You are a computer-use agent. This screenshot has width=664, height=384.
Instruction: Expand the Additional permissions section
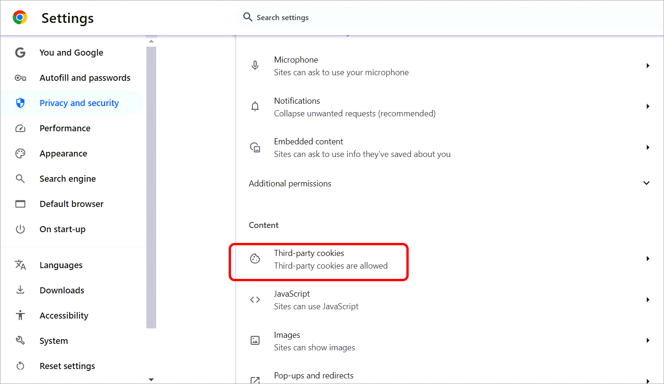tap(646, 183)
